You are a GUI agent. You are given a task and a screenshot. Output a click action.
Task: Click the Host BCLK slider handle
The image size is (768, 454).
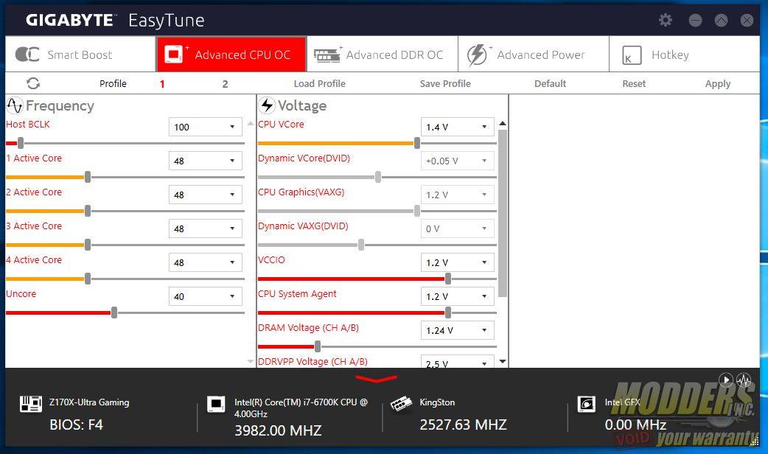21,143
